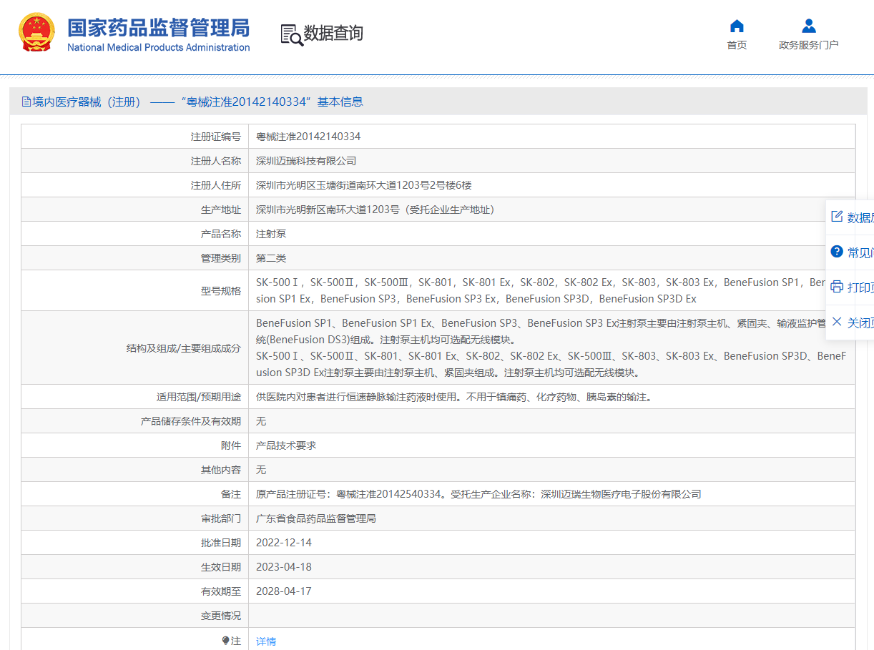
Task: Click the 有效期至 label cell
Action: coord(134,591)
